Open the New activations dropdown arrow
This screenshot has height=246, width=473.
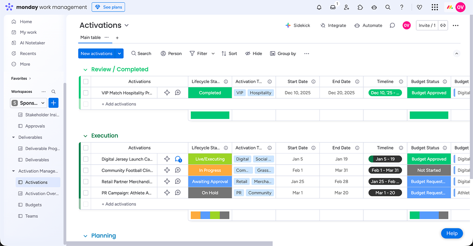119,54
